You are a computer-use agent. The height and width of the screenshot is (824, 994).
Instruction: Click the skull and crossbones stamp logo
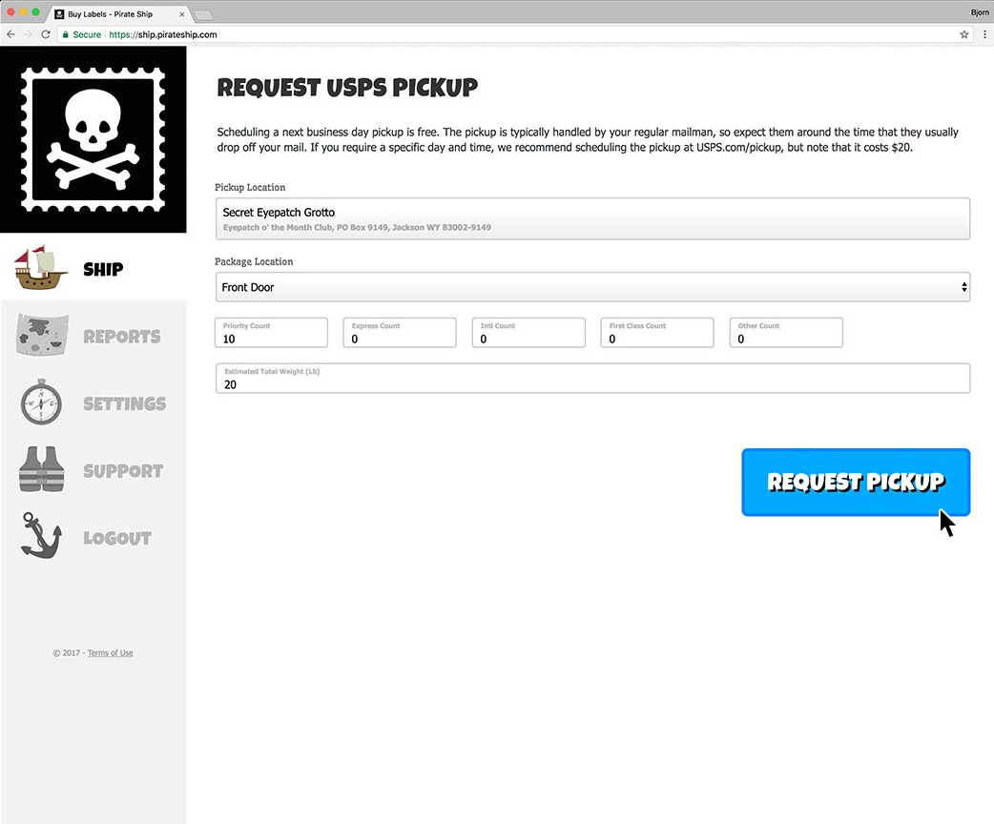click(93, 139)
